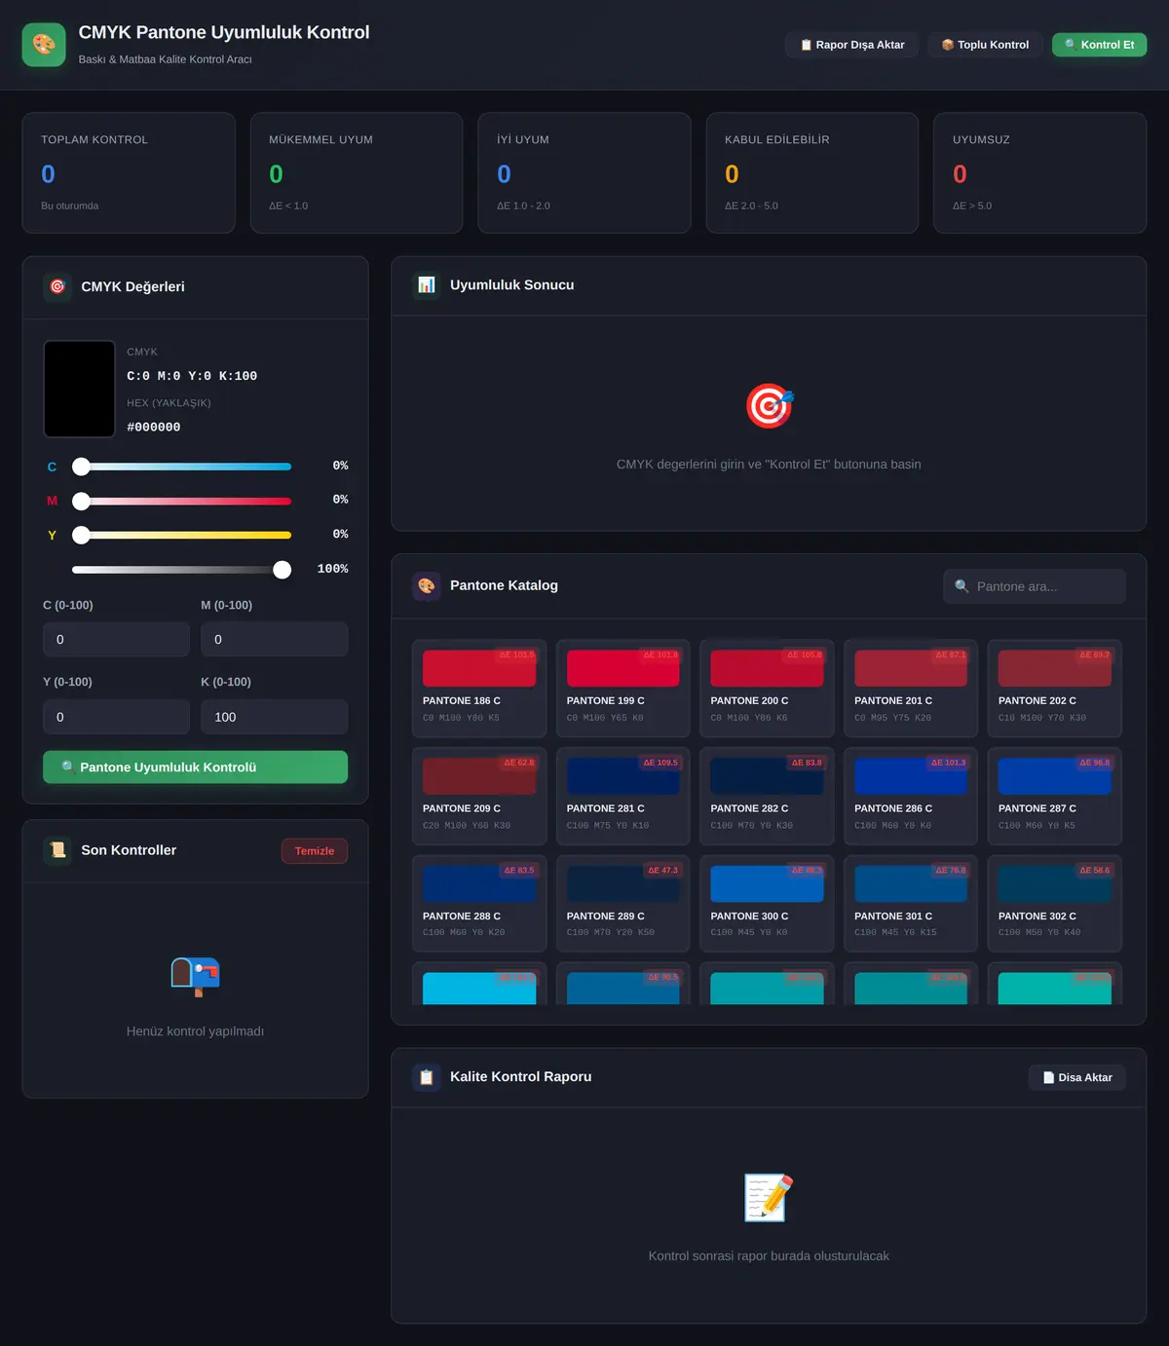
Task: Click the cyan C slider track
Action: point(181,467)
